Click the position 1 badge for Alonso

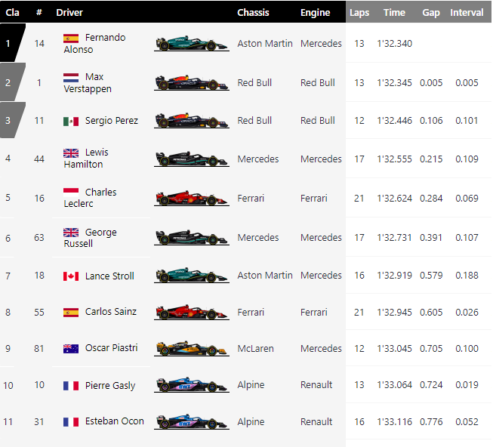pos(11,43)
